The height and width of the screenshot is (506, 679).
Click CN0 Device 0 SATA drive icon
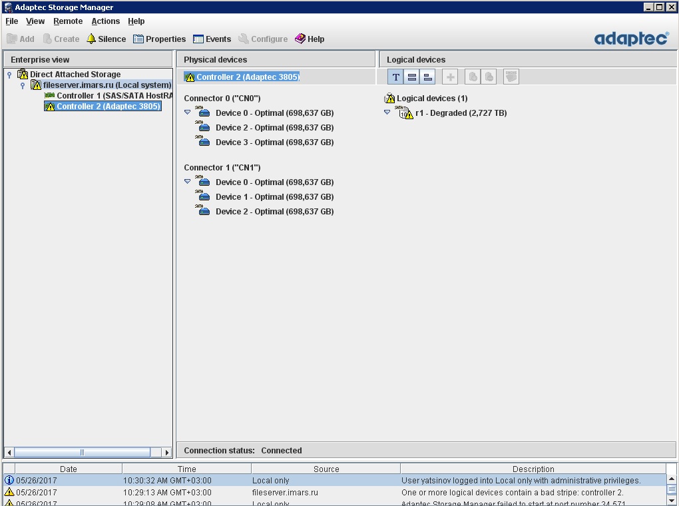coord(202,113)
